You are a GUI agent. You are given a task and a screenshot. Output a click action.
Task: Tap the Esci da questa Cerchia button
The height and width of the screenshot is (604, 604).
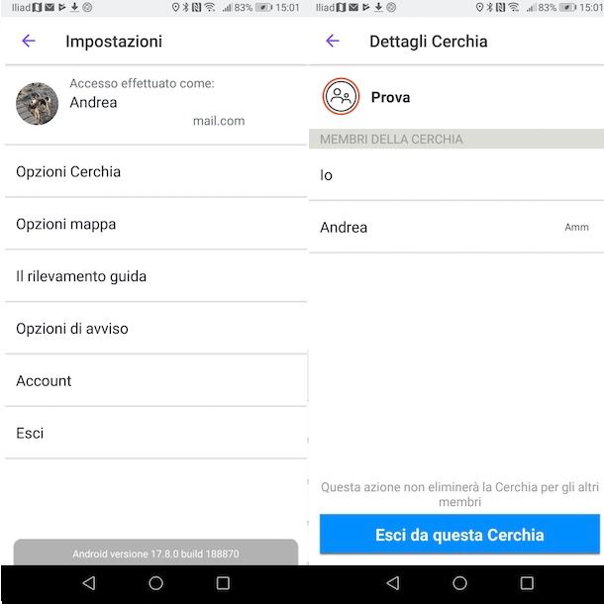pyautogui.click(x=459, y=535)
